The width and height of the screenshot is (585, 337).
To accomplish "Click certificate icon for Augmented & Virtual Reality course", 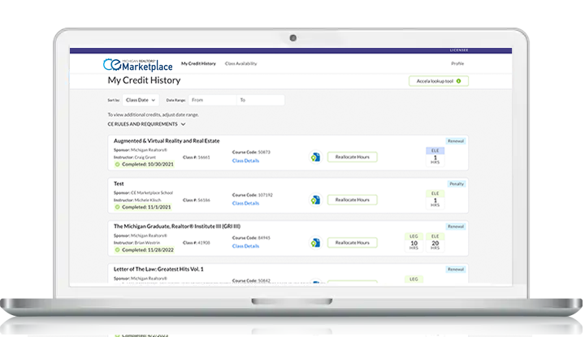I will click(x=315, y=157).
